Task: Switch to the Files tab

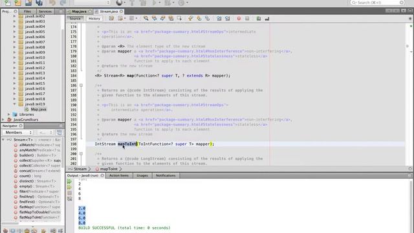Action: (27, 12)
